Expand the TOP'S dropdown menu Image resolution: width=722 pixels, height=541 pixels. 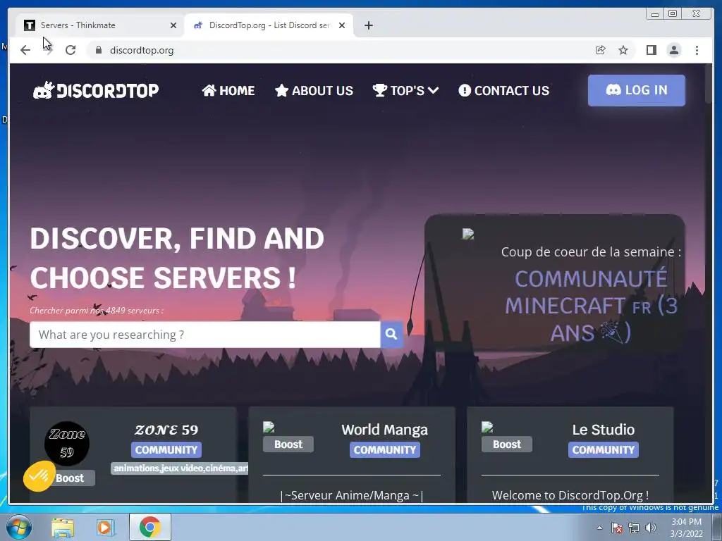pos(405,91)
